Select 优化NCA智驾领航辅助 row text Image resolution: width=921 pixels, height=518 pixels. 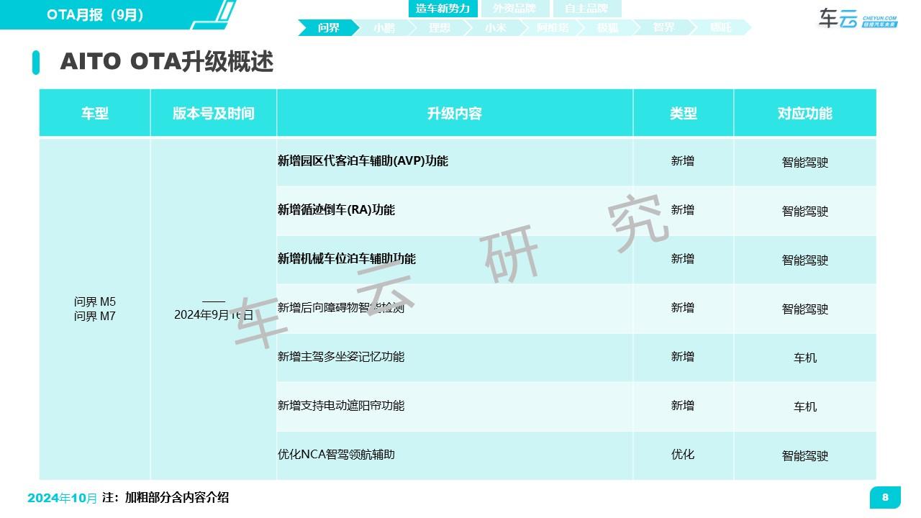(336, 455)
